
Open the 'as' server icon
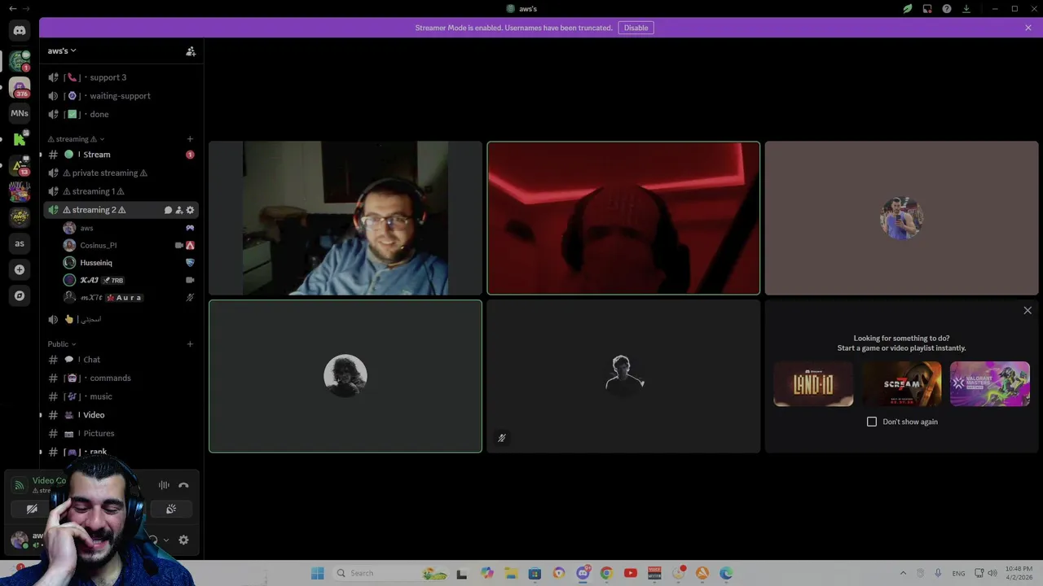pyautogui.click(x=20, y=243)
